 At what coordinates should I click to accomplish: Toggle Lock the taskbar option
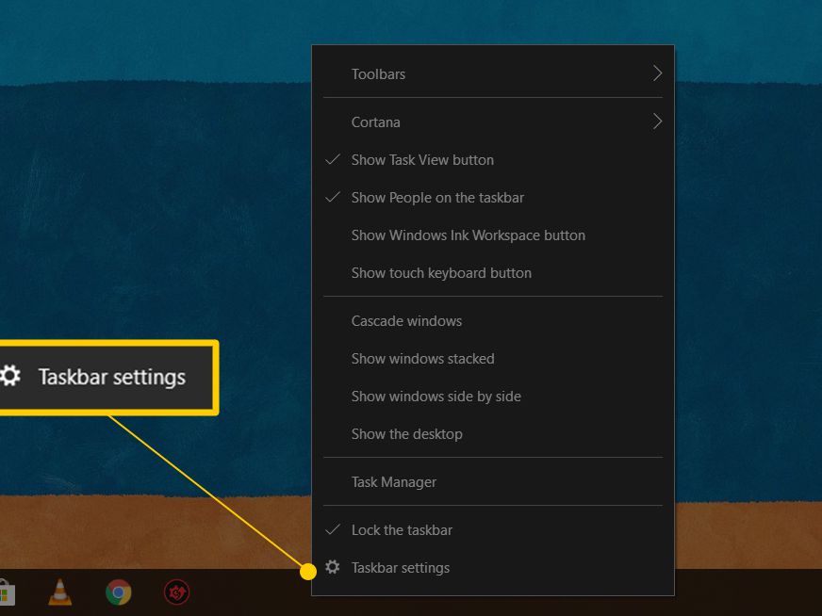(x=402, y=529)
